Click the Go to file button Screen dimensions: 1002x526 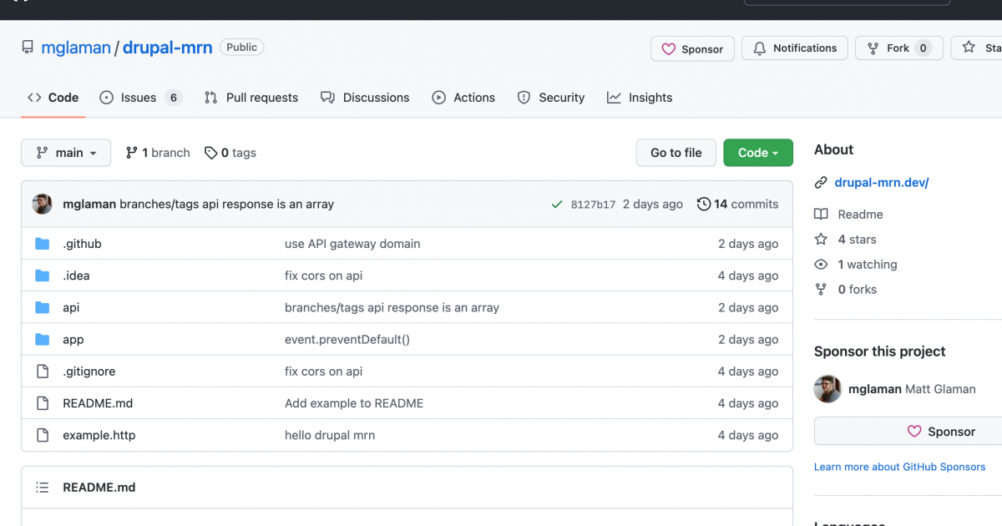point(676,153)
